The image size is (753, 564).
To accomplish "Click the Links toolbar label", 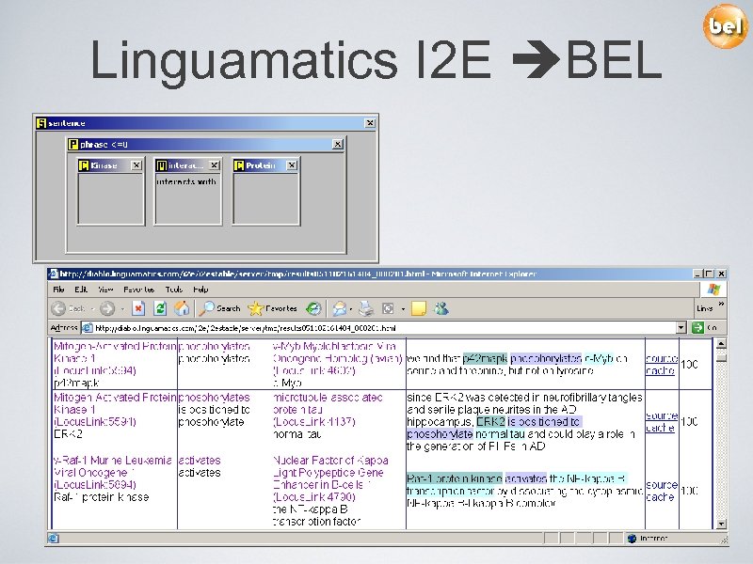I will pos(705,308).
